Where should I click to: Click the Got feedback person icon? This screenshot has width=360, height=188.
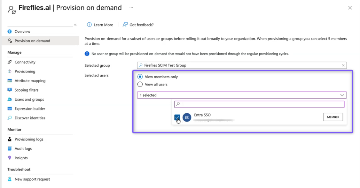[125, 25]
